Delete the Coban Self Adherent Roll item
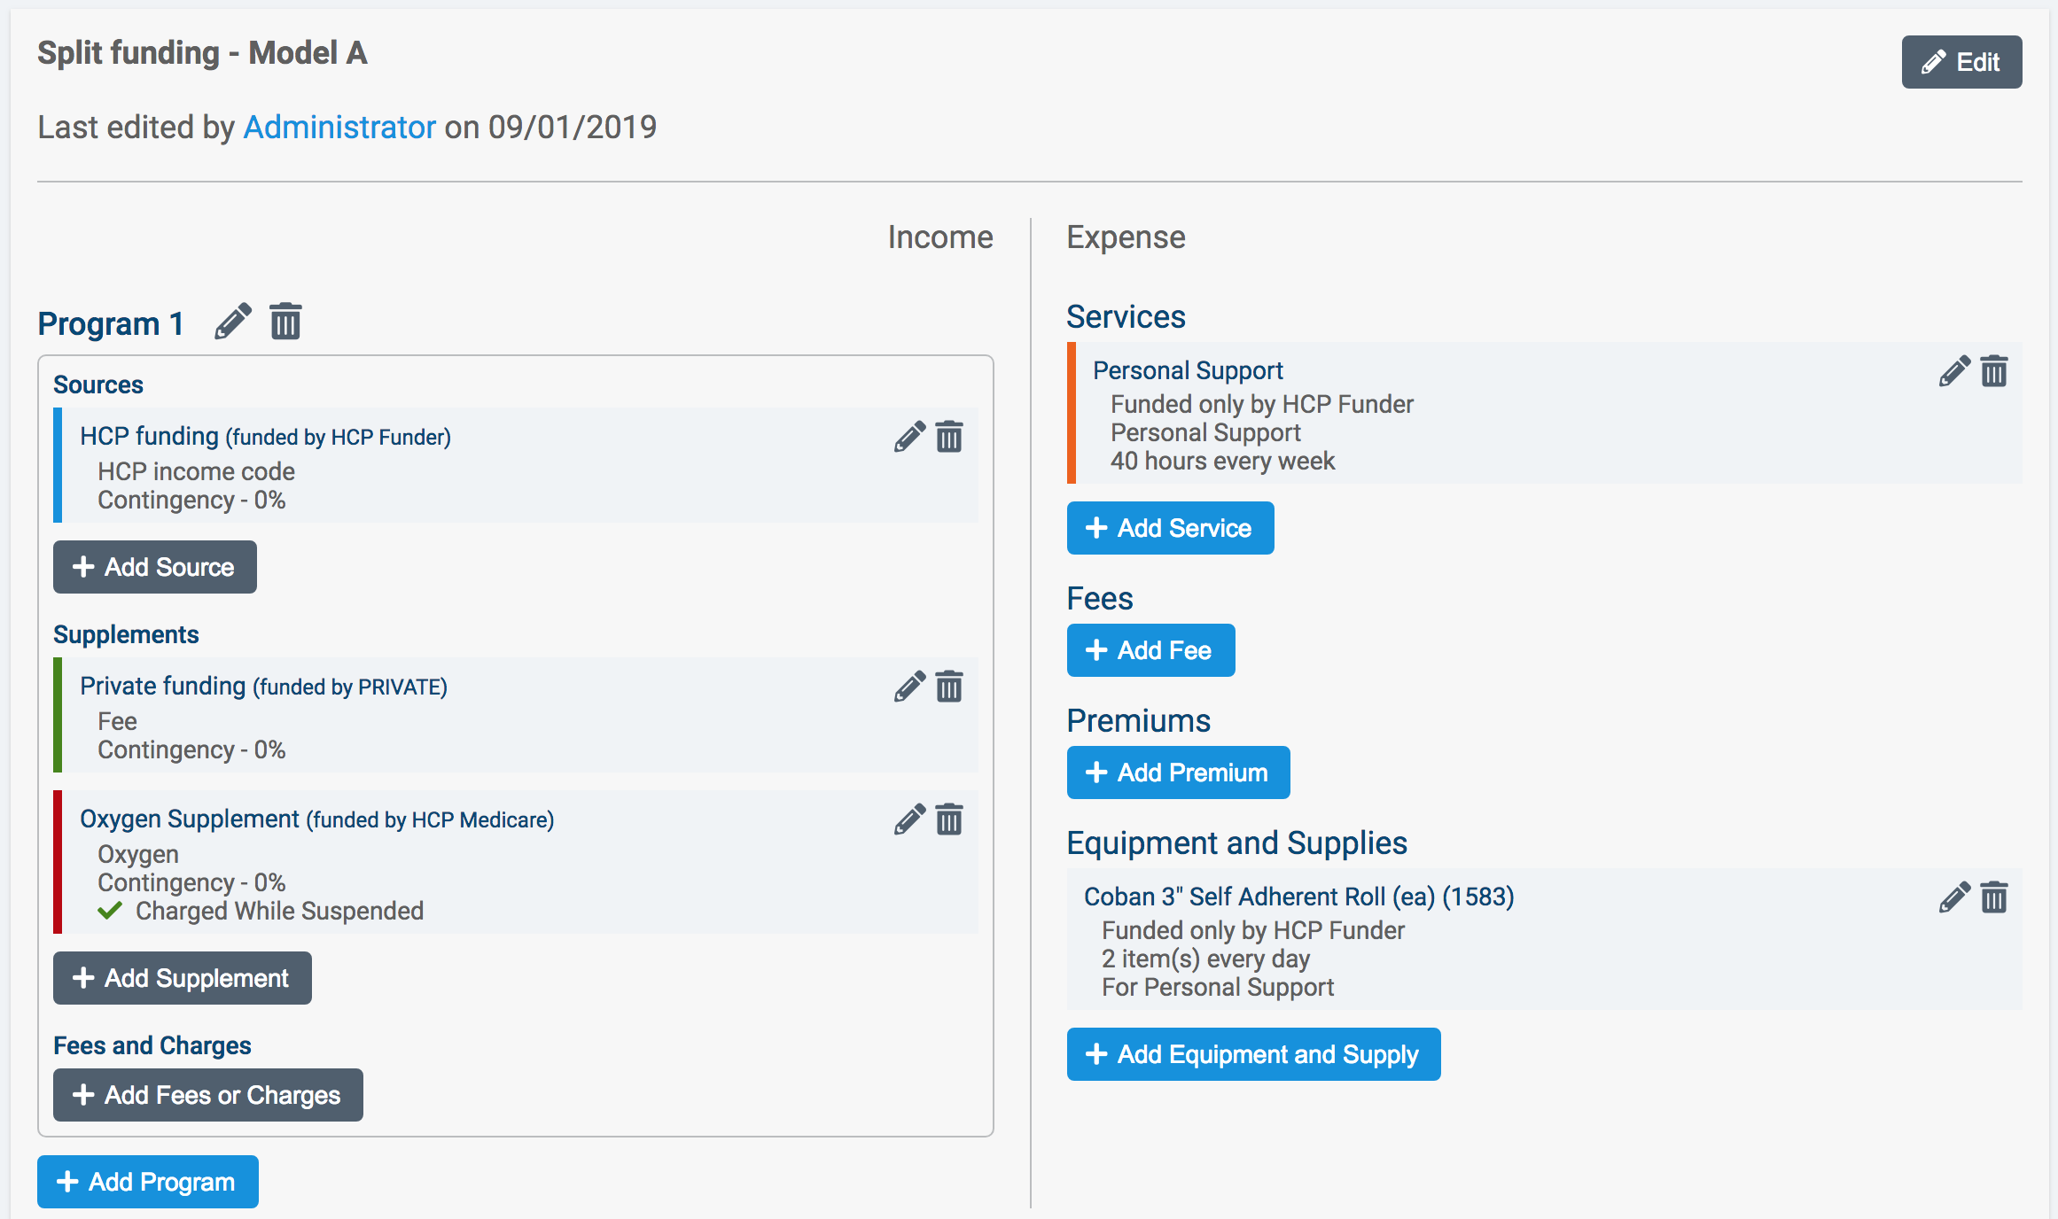This screenshot has width=2058, height=1219. 1994,897
